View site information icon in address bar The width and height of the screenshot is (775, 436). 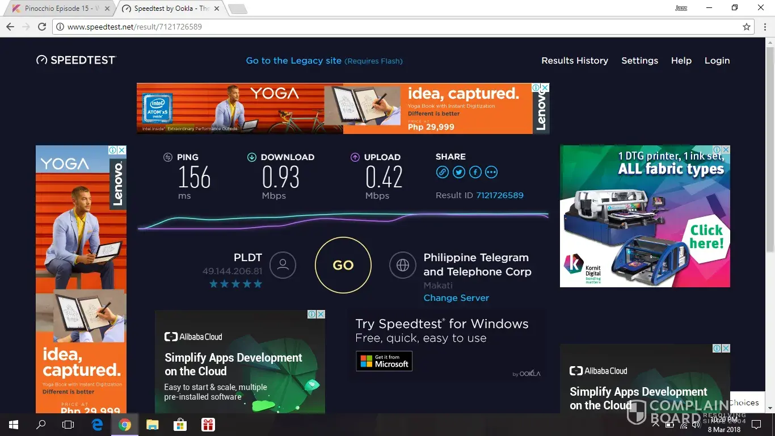pyautogui.click(x=60, y=27)
